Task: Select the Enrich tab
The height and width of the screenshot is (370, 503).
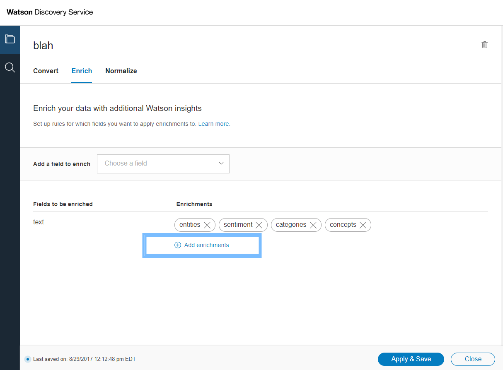Action: tap(82, 71)
